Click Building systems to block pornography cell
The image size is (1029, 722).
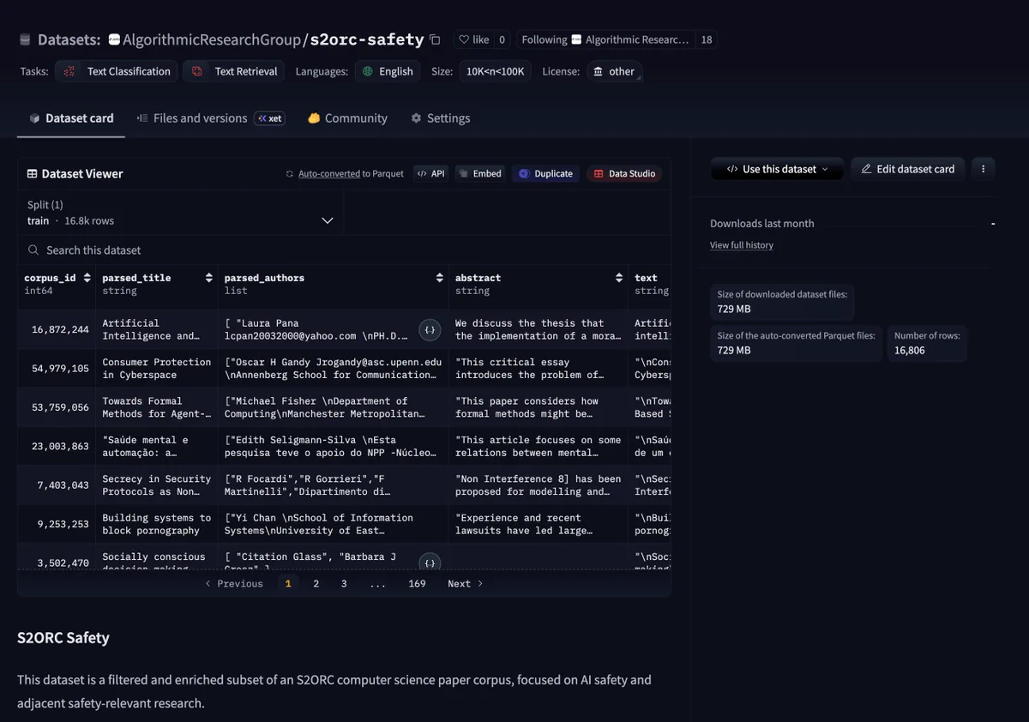tap(156, 524)
